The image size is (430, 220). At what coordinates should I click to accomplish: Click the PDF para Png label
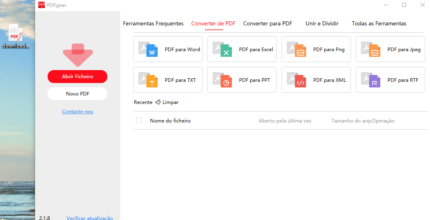click(x=329, y=50)
